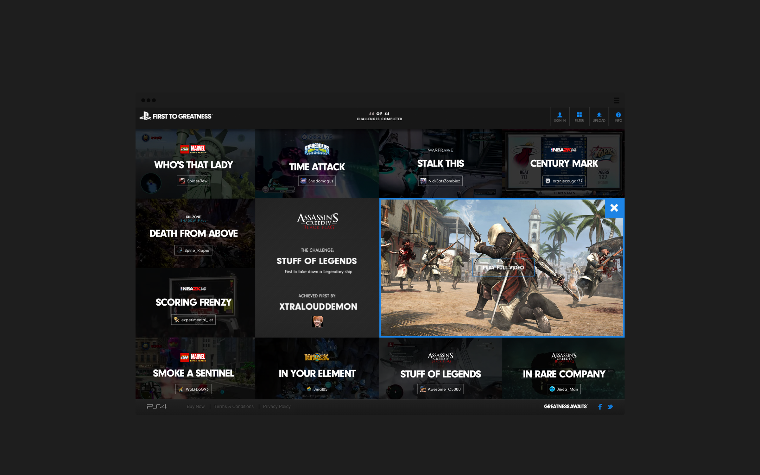Share on Twitter icon in footer
This screenshot has height=475, width=760.
click(610, 407)
